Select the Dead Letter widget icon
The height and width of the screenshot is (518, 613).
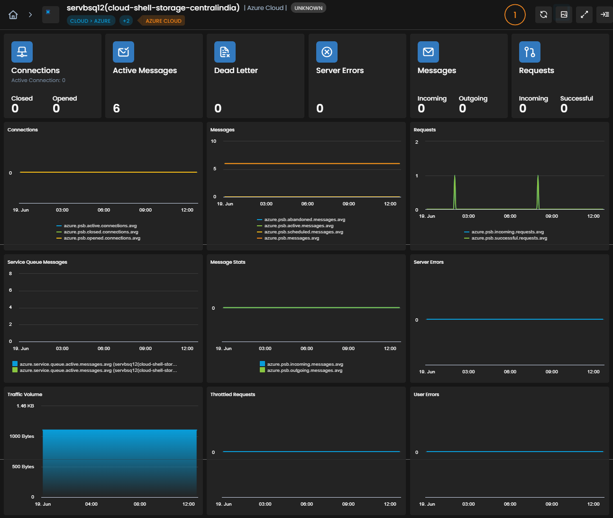click(x=225, y=52)
